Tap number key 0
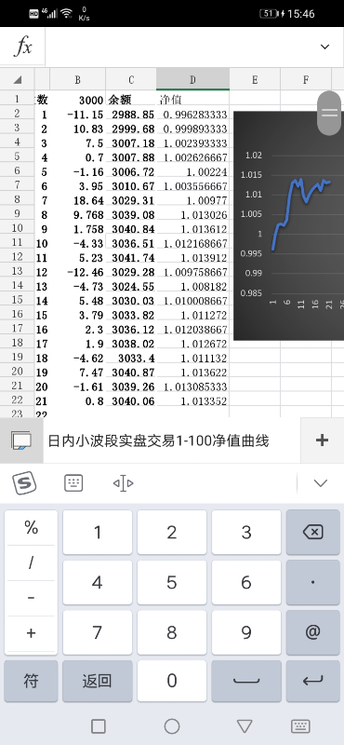The height and width of the screenshot is (745, 344). tap(172, 681)
